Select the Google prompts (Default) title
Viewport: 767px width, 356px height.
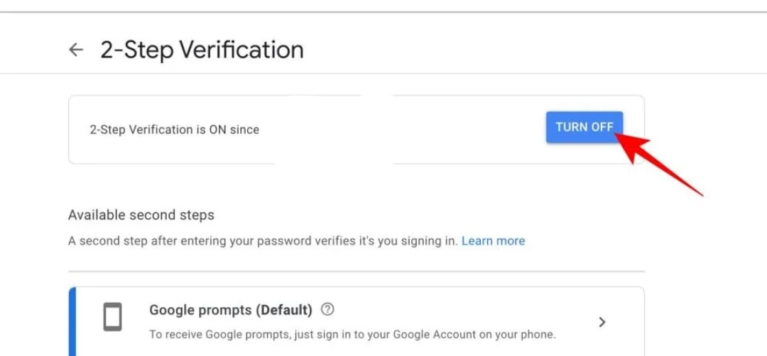click(231, 310)
